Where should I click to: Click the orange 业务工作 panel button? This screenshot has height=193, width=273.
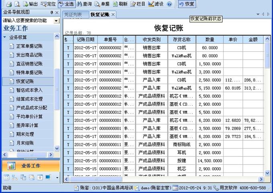pos(31,166)
